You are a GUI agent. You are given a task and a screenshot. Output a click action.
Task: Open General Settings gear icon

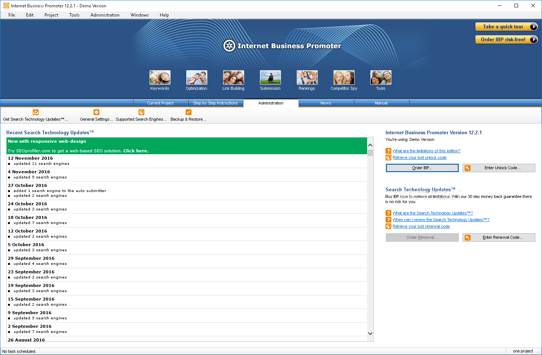click(x=96, y=112)
